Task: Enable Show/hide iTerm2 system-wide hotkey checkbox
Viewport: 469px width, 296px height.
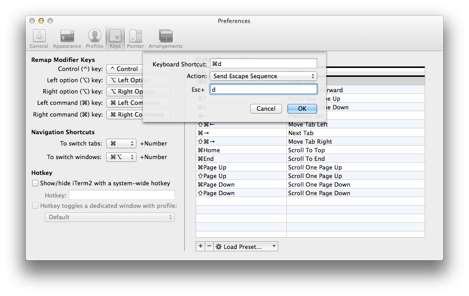Action: (x=35, y=183)
